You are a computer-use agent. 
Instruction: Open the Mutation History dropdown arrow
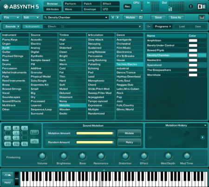coord(205,125)
